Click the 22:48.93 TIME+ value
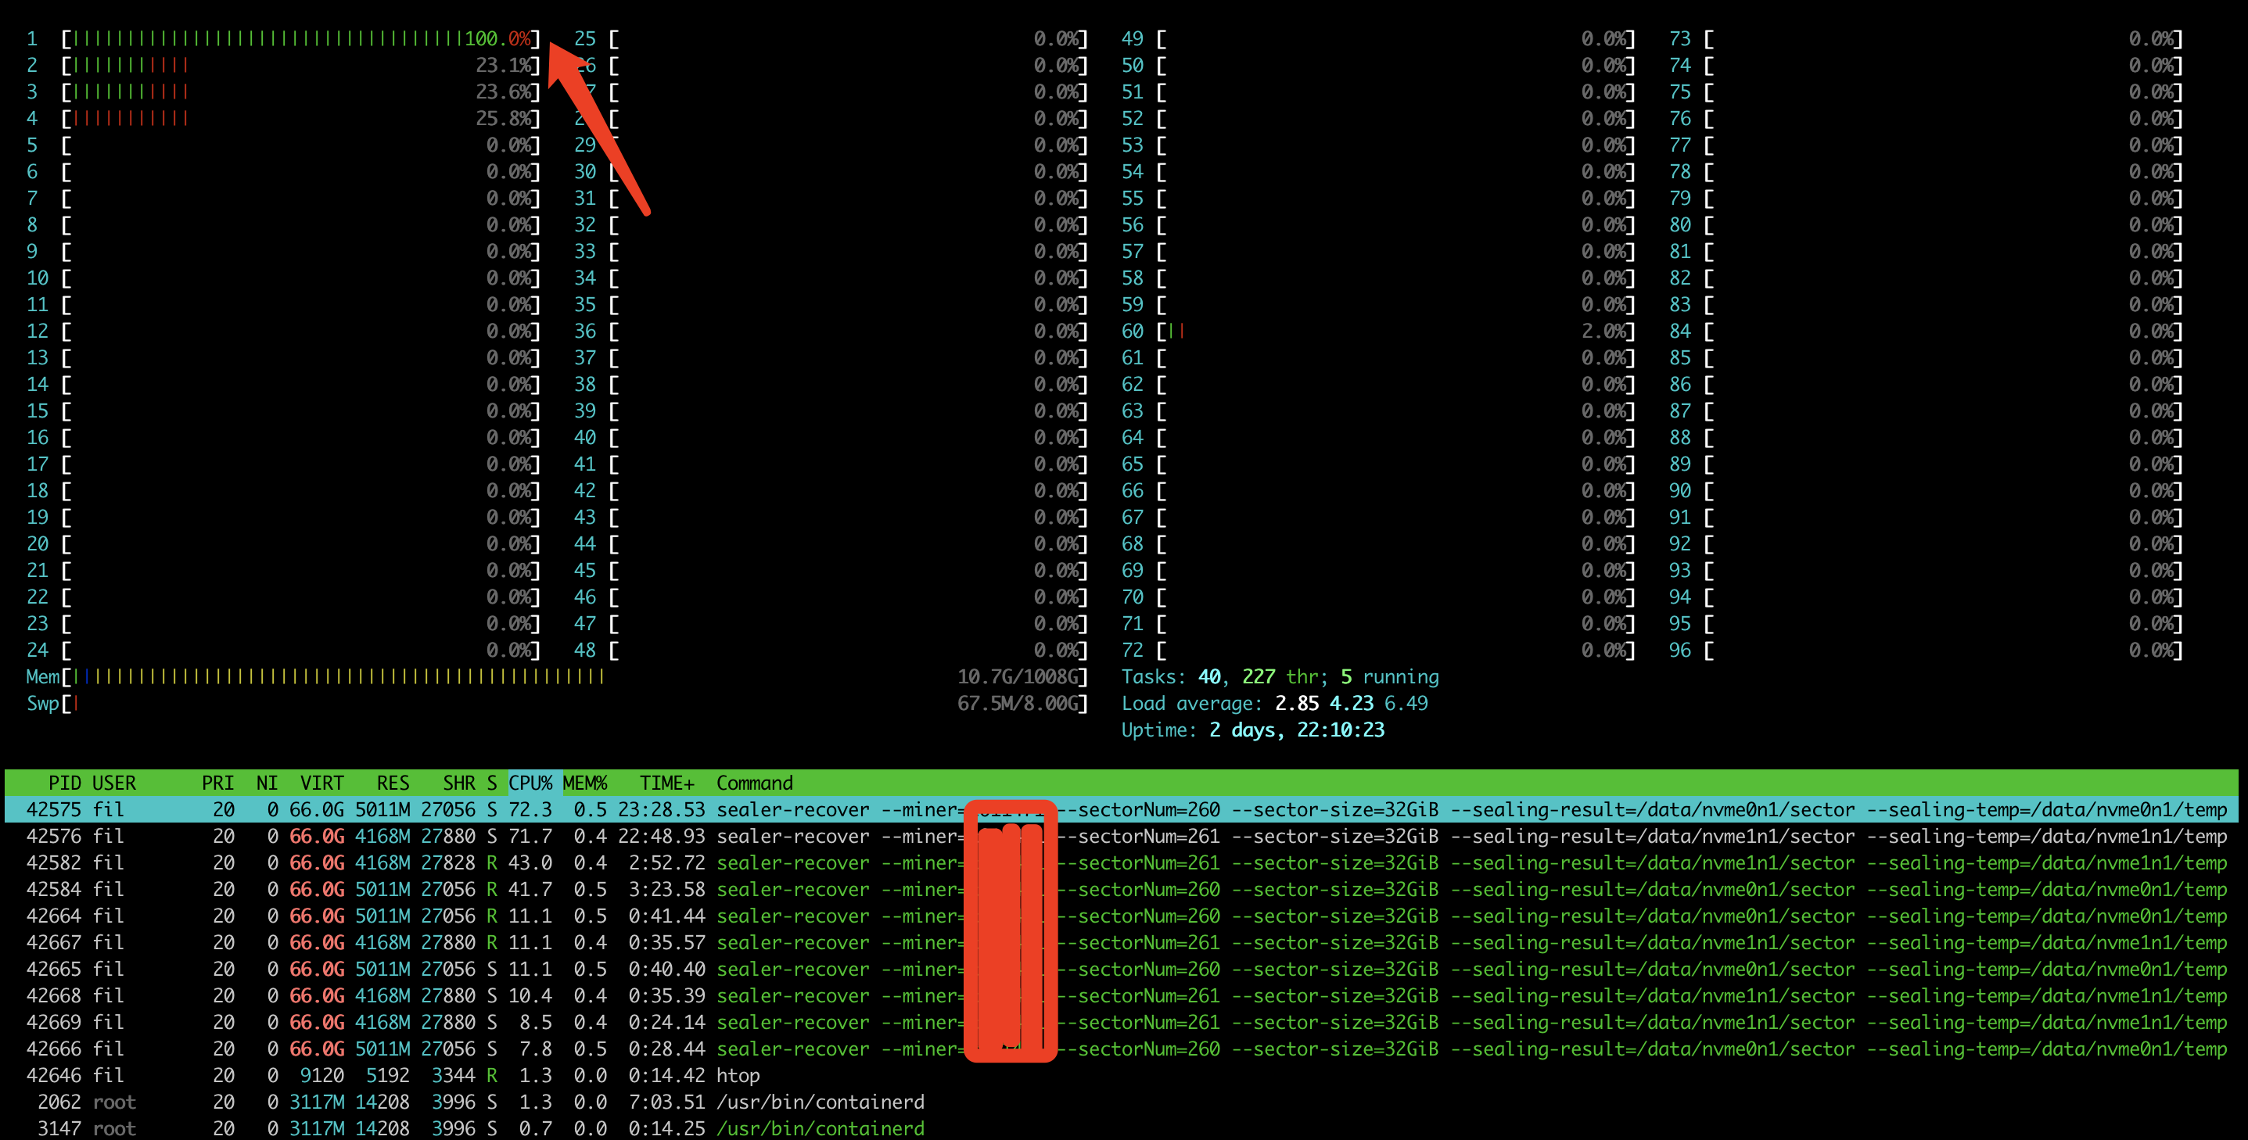The image size is (2248, 1140). coord(662,836)
